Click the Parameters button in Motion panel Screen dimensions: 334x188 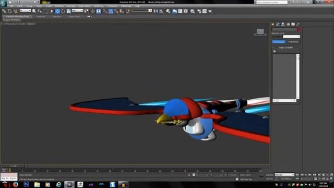pos(279,42)
